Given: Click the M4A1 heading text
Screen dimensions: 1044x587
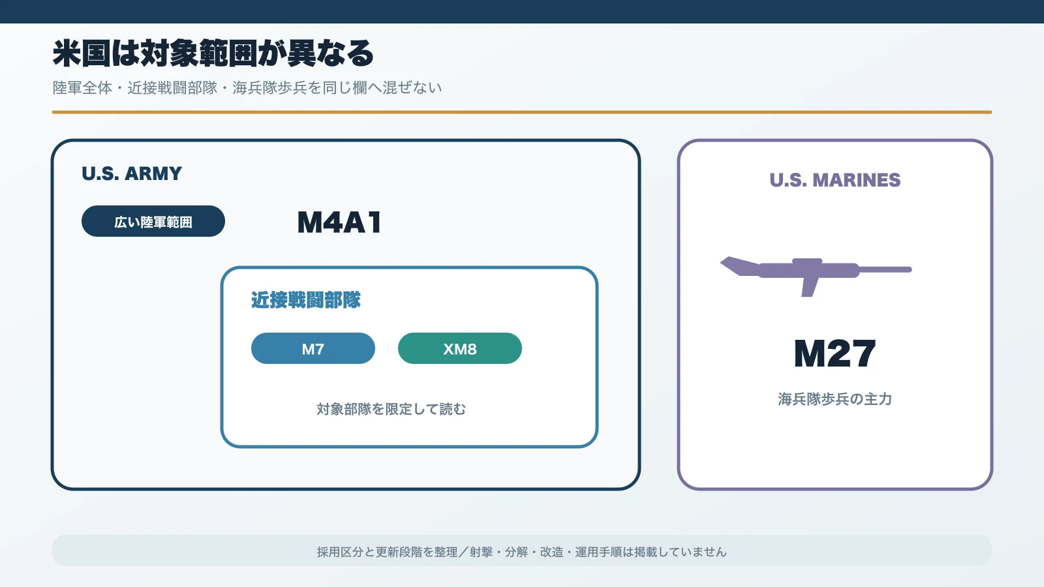Looking at the screenshot, I should (x=339, y=222).
